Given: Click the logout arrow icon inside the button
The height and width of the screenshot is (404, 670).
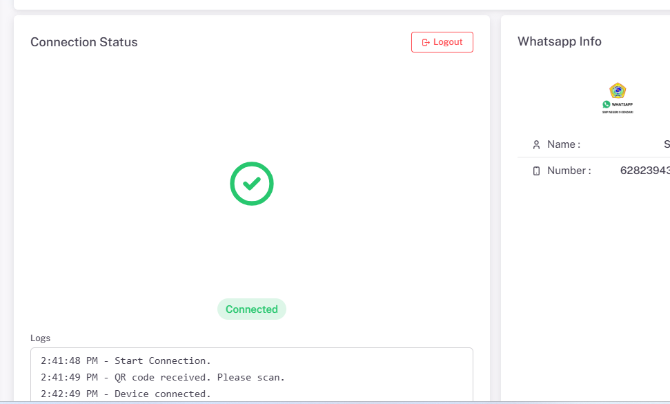Looking at the screenshot, I should [x=426, y=42].
